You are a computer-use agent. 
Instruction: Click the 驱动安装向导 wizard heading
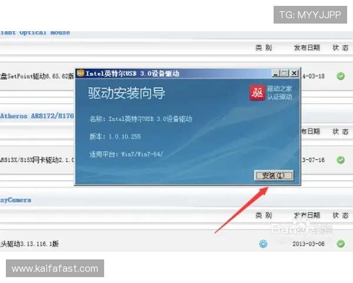[x=126, y=93]
